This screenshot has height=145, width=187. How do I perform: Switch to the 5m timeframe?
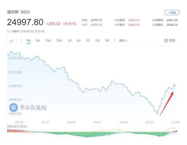38,41
